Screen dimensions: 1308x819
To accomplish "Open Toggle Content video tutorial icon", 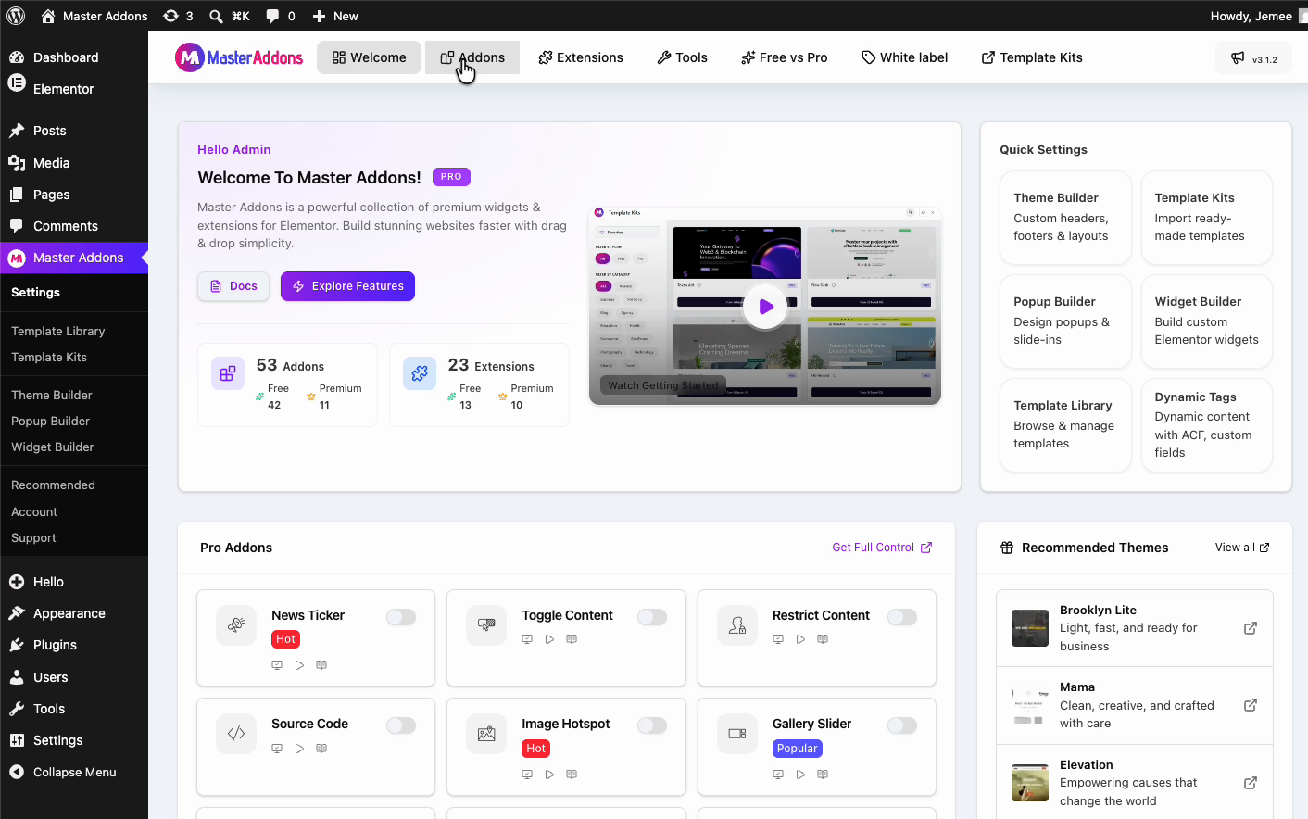I will point(549,639).
